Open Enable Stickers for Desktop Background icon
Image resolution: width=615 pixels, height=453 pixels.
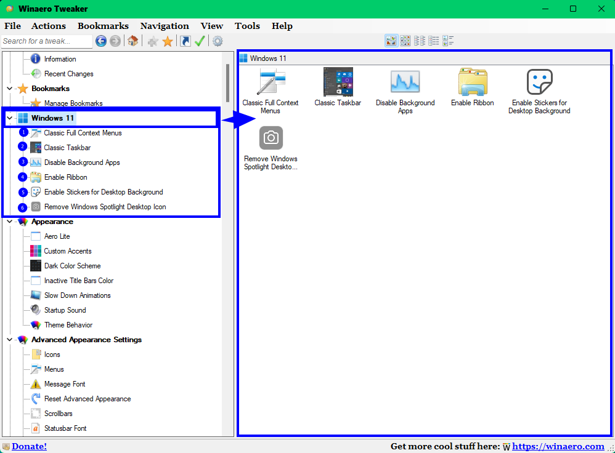click(x=540, y=81)
